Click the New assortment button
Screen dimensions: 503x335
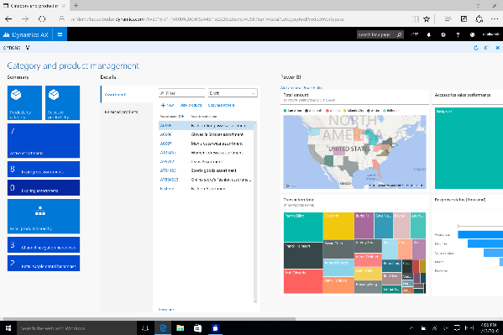[x=167, y=105]
